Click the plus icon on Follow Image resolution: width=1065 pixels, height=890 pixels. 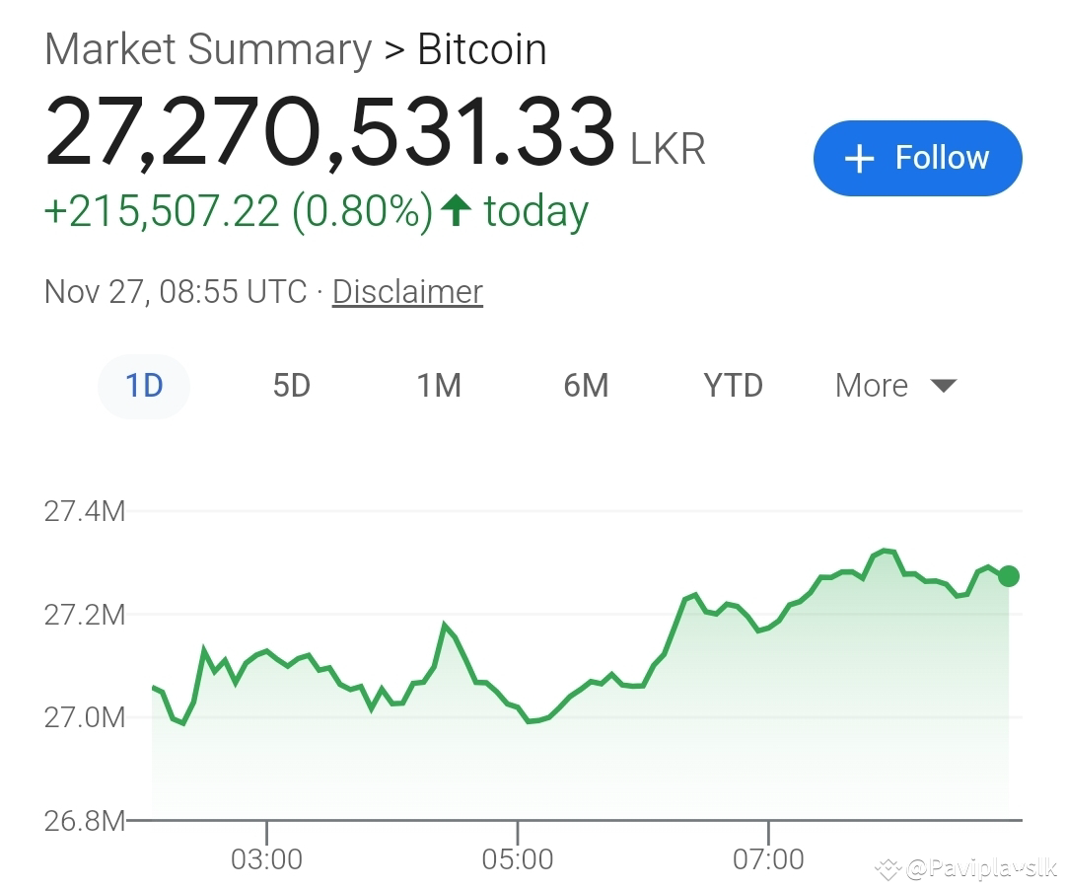pos(859,159)
